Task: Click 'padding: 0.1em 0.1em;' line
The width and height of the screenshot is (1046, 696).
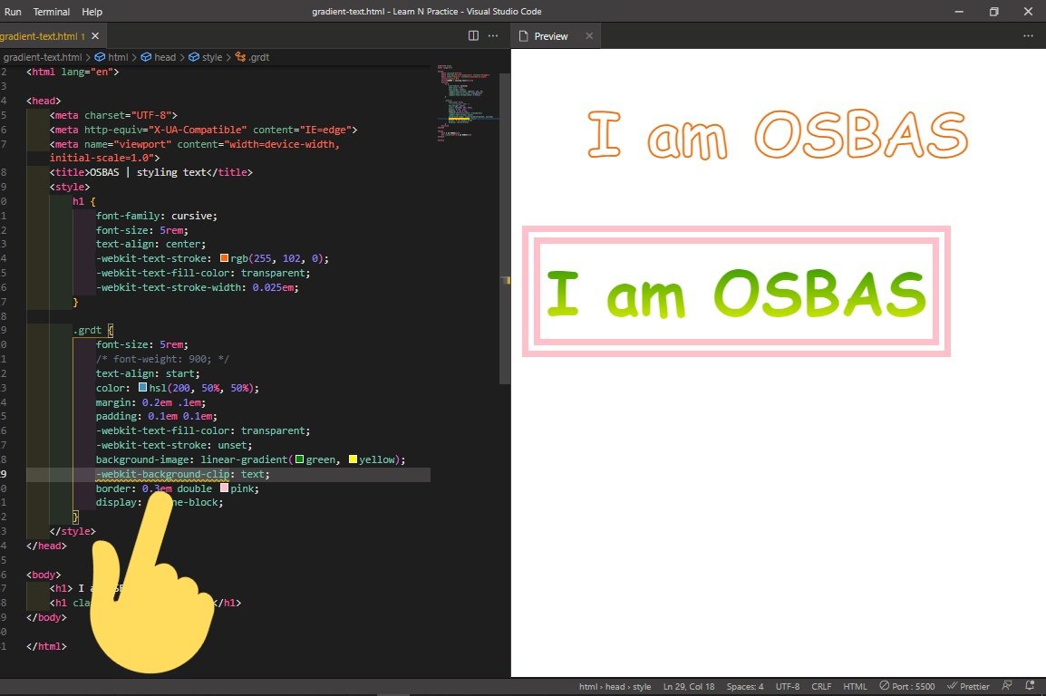Action: tap(156, 416)
